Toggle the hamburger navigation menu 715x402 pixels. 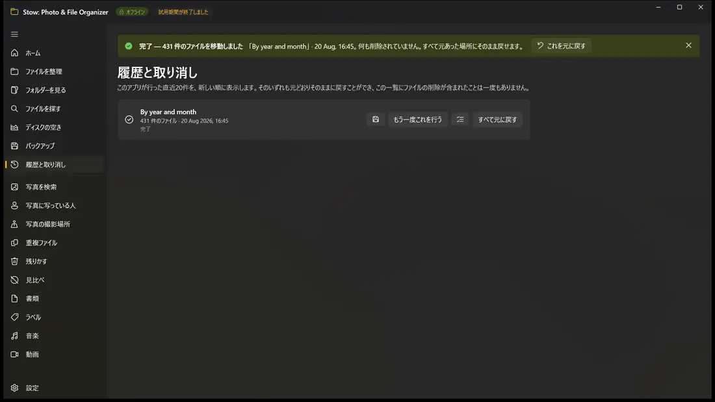[14, 34]
